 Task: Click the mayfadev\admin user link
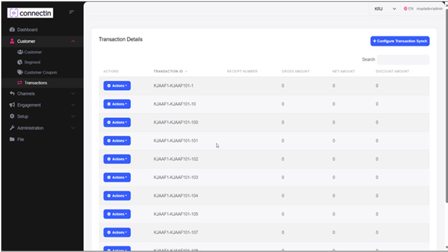[x=429, y=9]
